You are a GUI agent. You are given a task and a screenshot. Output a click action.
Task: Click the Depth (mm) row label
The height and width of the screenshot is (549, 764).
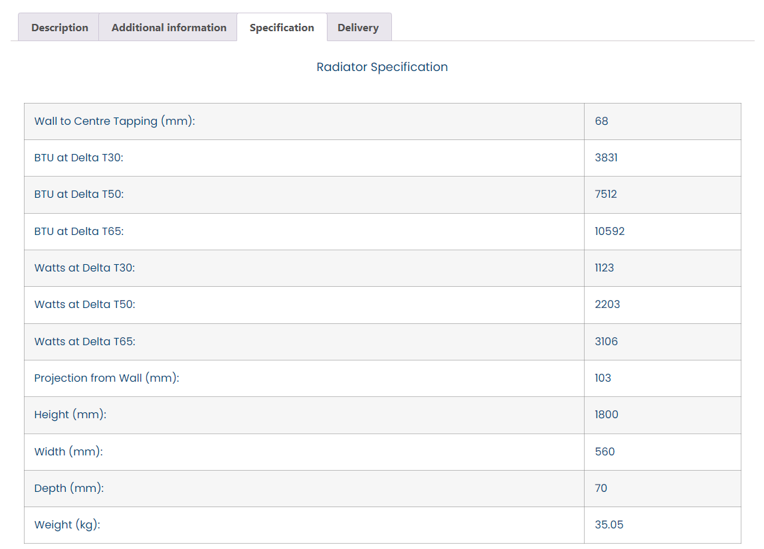[x=69, y=488]
